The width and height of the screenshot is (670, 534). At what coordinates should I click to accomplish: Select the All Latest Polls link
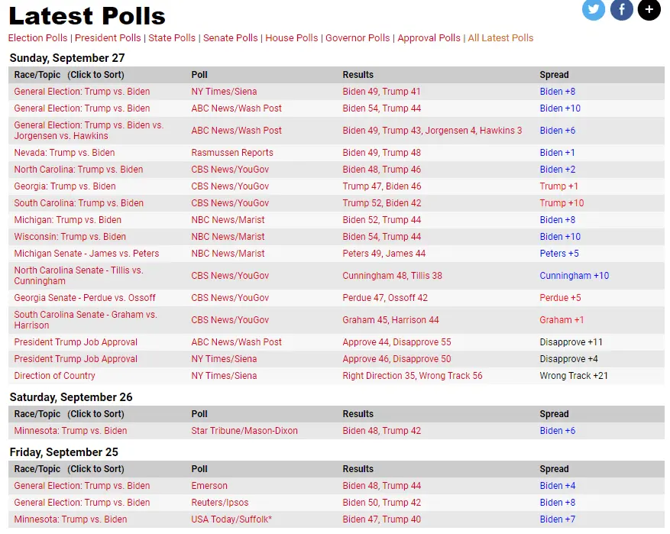pyautogui.click(x=500, y=38)
